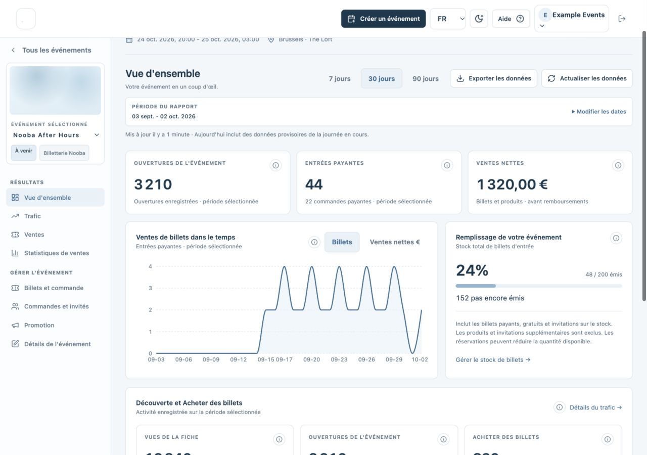This screenshot has height=455, width=647.
Task: Open info icon on Entrées payantes card
Action: coord(447,165)
